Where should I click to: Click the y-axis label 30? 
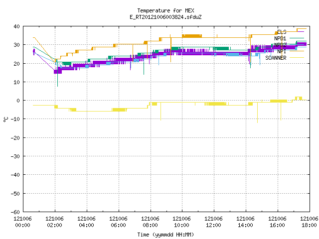(x=16, y=45)
